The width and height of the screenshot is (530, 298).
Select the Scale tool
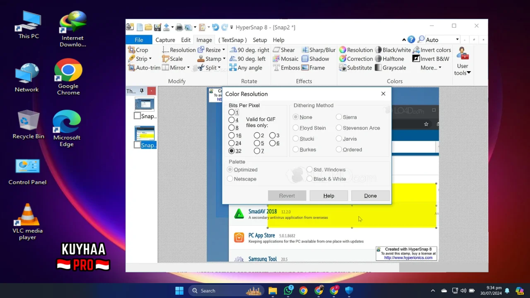click(x=172, y=59)
